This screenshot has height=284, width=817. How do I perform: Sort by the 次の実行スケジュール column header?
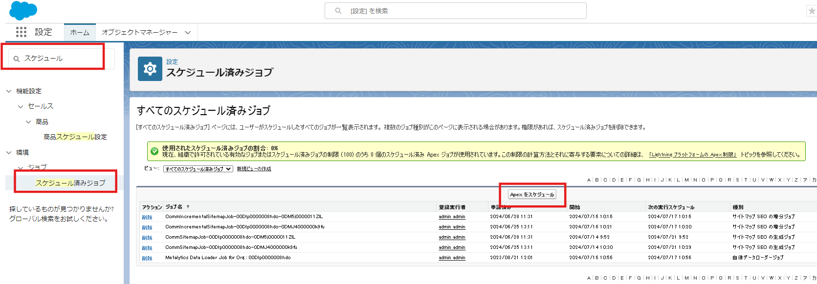(x=671, y=207)
